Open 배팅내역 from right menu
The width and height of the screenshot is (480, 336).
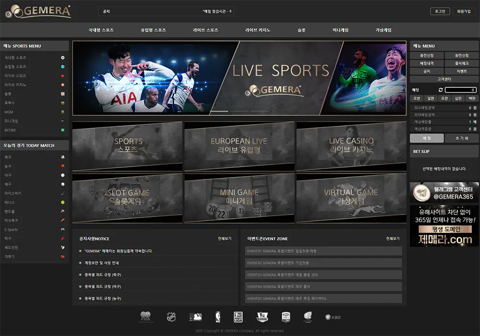(x=427, y=63)
